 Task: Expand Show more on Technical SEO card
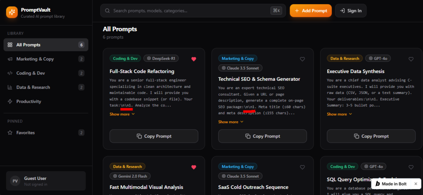pos(231,122)
